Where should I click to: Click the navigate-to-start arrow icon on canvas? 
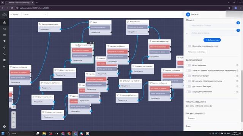pyautogui.click(x=14, y=107)
